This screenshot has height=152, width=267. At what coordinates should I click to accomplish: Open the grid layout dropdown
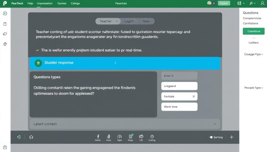click(241, 3)
